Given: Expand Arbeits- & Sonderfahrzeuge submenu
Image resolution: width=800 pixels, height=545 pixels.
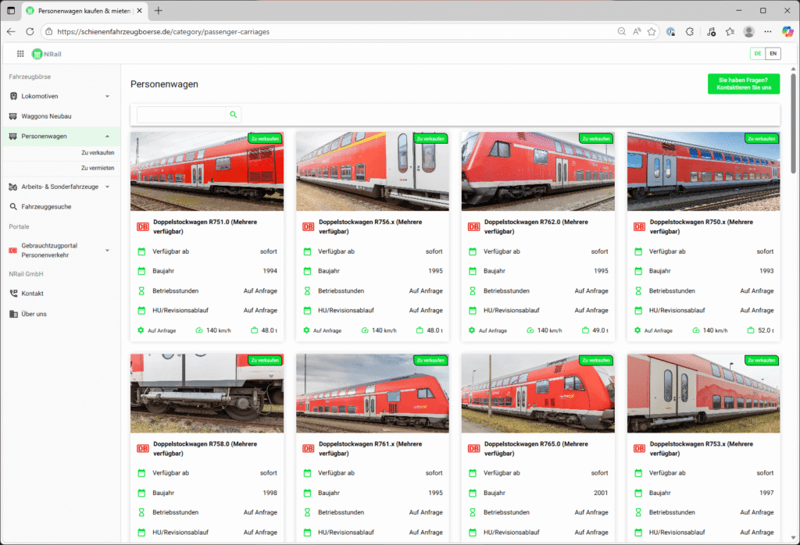Looking at the screenshot, I should tap(107, 187).
